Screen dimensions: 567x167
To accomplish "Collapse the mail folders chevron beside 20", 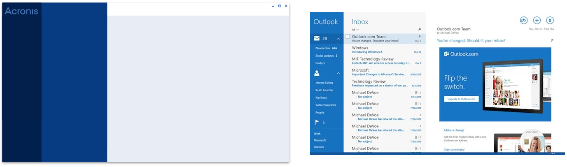I will pyautogui.click(x=338, y=39).
